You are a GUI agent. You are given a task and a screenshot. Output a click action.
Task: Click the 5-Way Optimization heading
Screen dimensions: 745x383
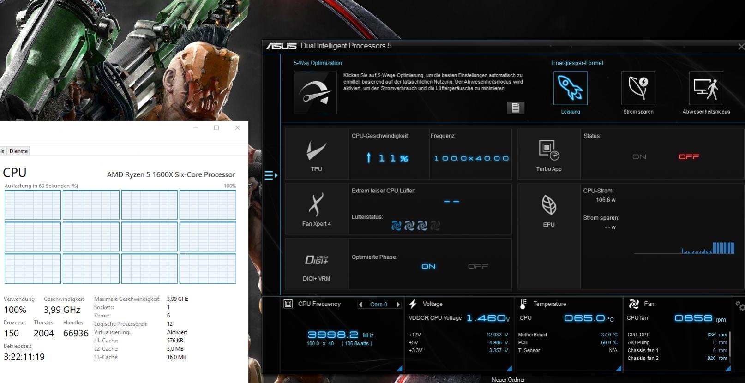click(x=318, y=63)
